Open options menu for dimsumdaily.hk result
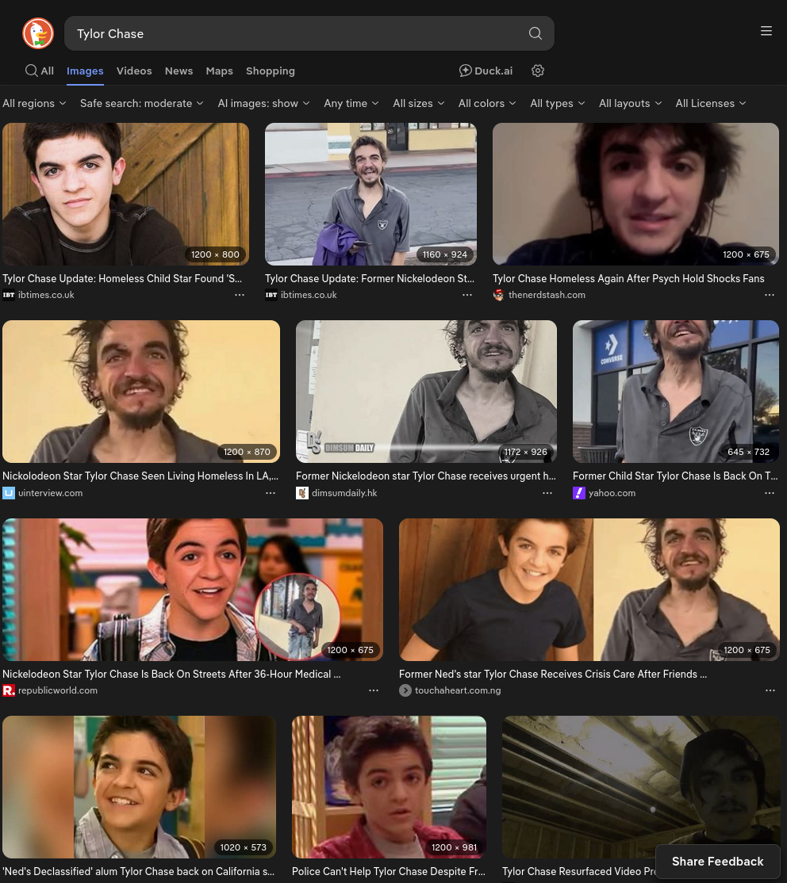The image size is (787, 883). (547, 493)
